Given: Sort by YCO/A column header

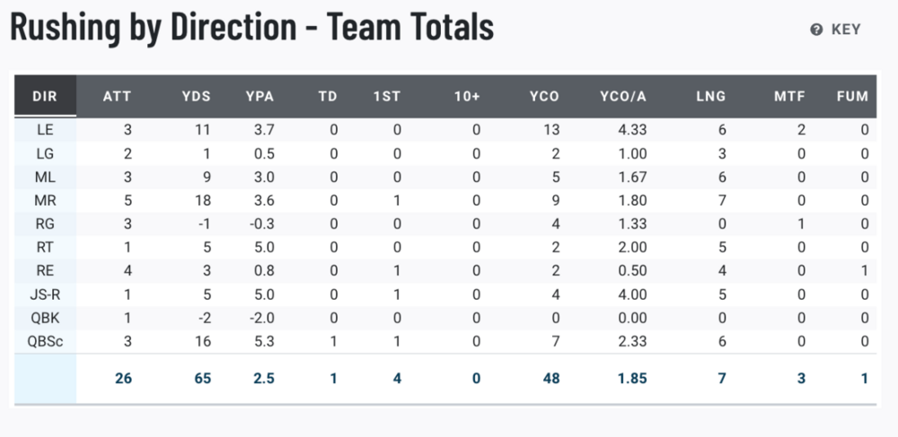Looking at the screenshot, I should coord(622,96).
